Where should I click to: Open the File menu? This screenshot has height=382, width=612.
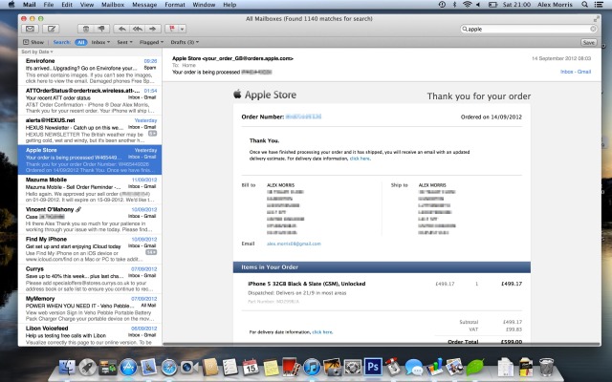pos(49,5)
